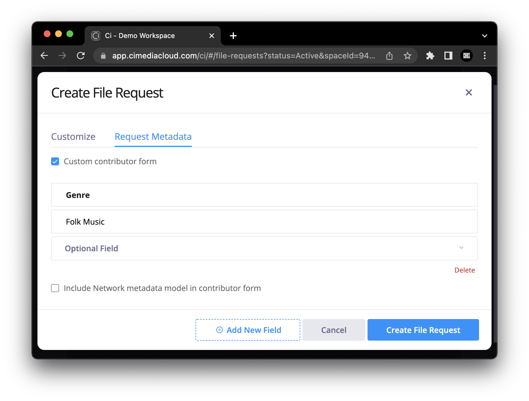
Task: Close the Ci - Demo Workspace tab
Action: pos(212,36)
